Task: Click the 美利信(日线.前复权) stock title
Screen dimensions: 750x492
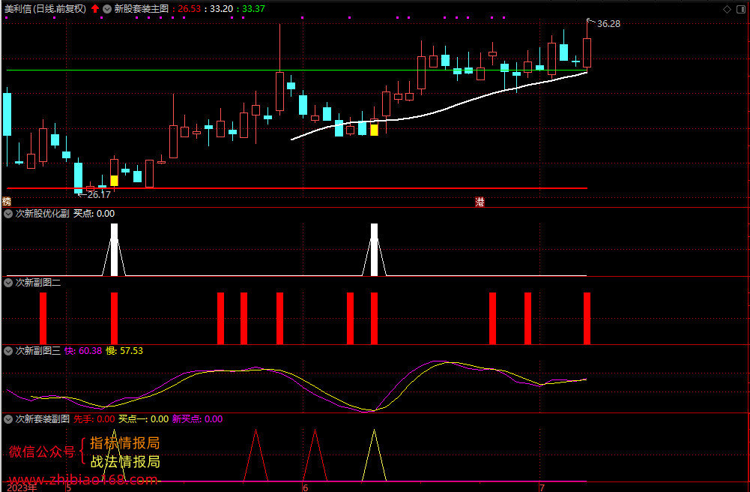Action: [x=46, y=8]
